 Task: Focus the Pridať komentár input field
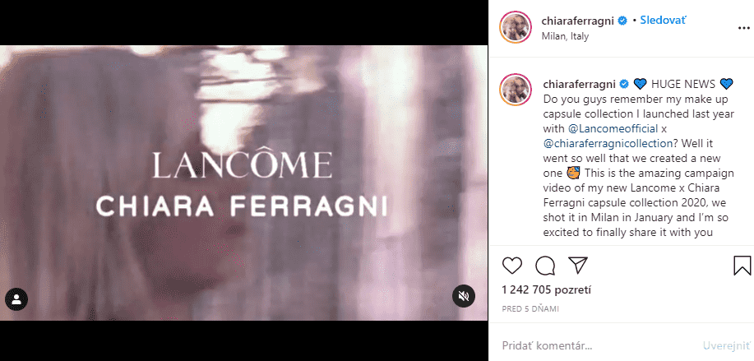596,345
